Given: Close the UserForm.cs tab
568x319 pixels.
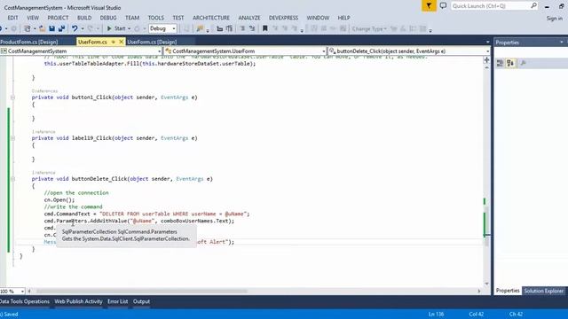Looking at the screenshot, I should coord(121,42).
